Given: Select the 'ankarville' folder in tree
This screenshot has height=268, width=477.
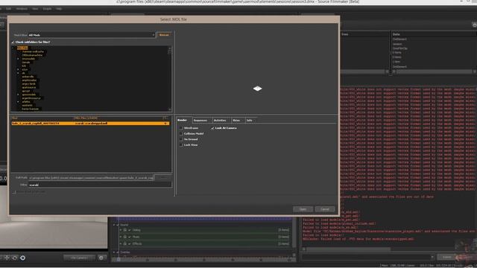Looking at the screenshot, I should click(x=28, y=77).
